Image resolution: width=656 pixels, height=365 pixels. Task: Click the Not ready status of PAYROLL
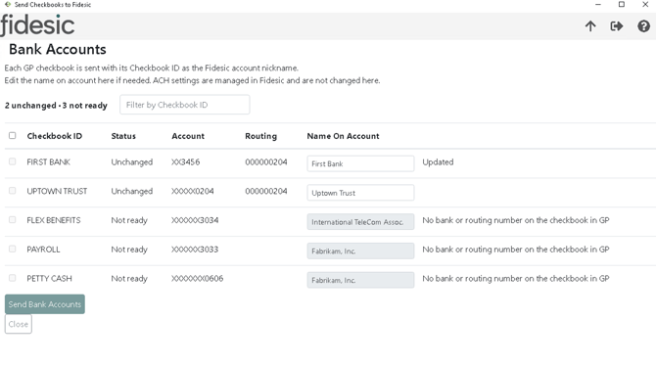tap(129, 250)
